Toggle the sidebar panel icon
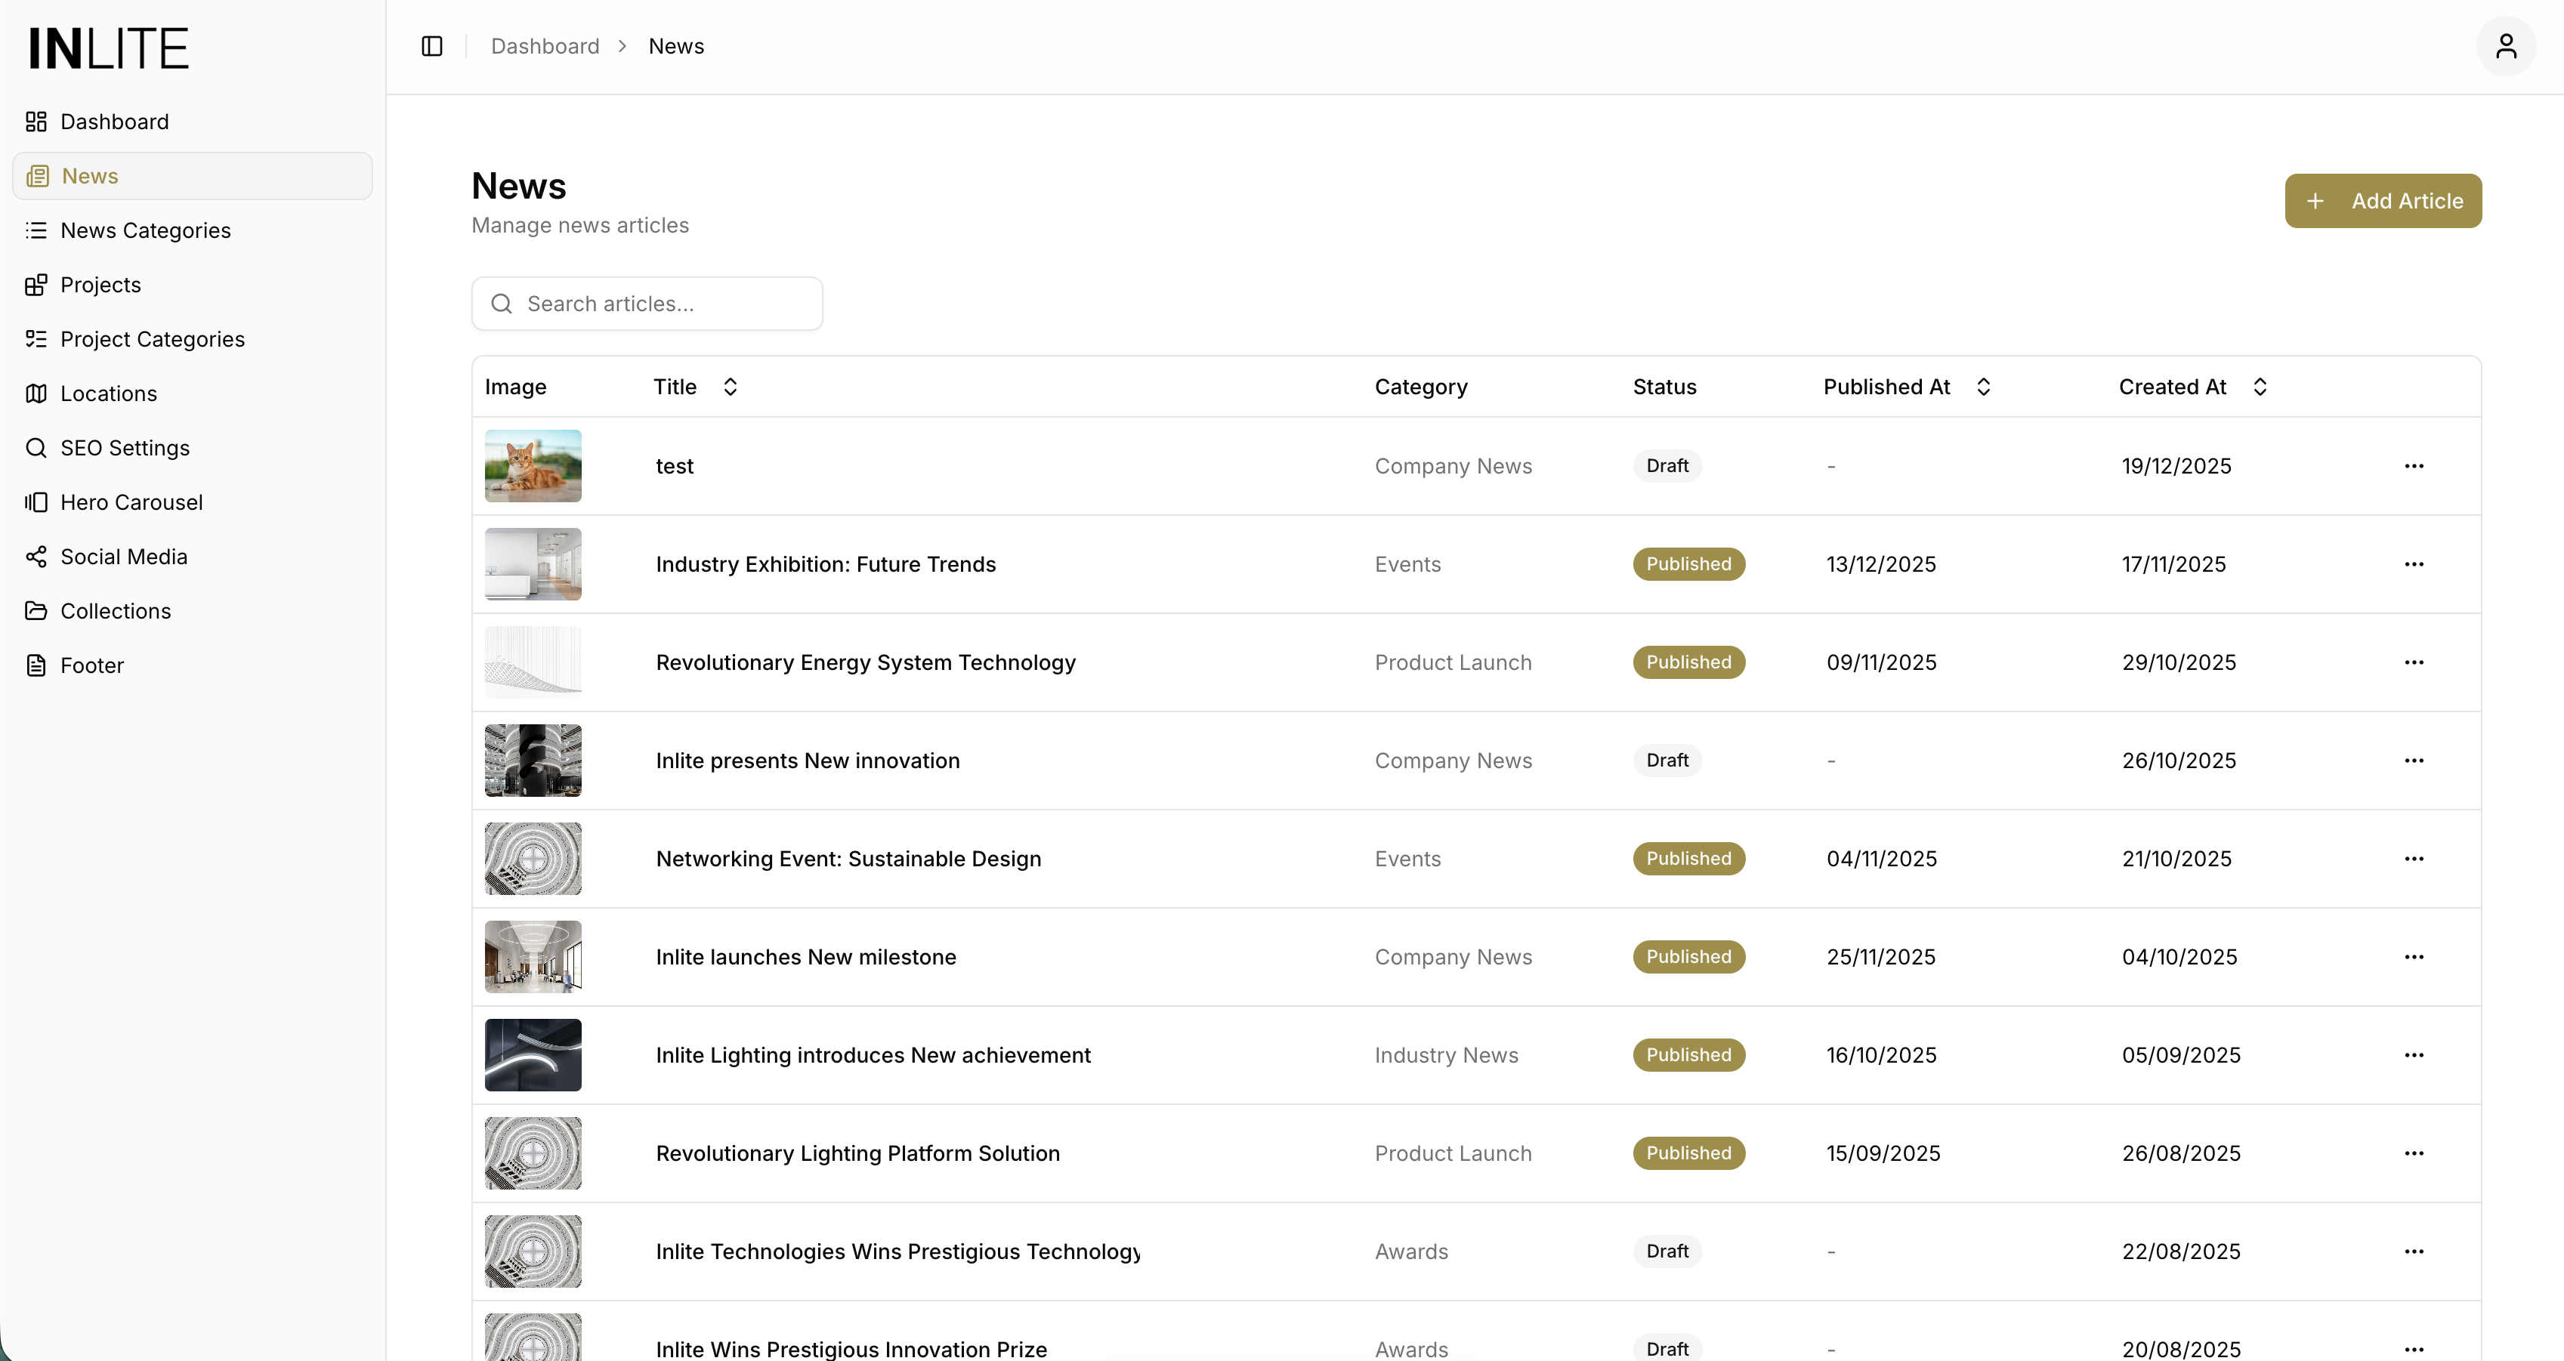This screenshot has width=2564, height=1361. click(x=432, y=47)
